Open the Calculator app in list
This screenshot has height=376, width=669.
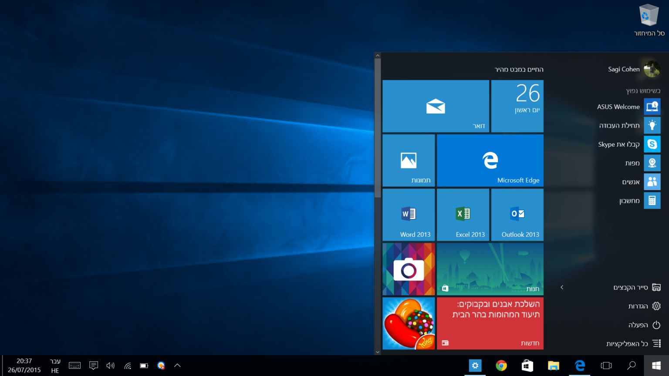tap(639, 201)
